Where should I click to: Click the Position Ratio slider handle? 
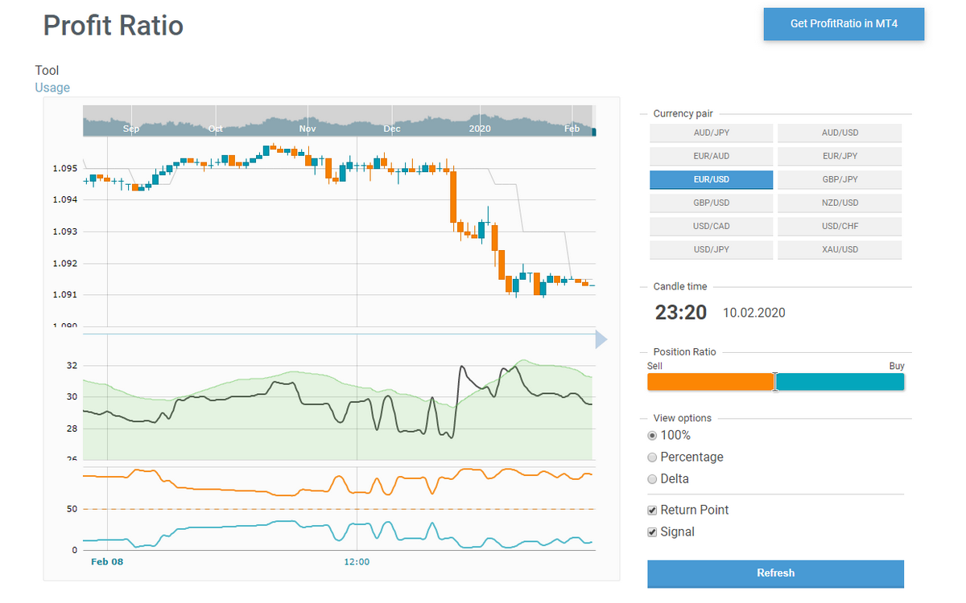click(774, 382)
